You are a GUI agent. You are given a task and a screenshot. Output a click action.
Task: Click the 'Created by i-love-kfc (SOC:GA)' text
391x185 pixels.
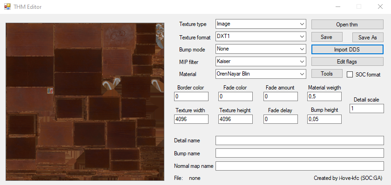click(x=348, y=178)
